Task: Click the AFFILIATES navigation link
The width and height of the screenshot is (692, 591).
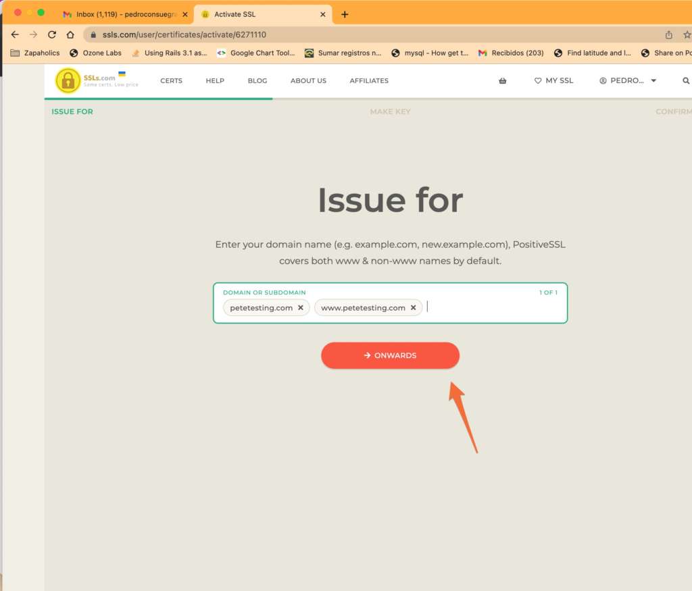Action: tap(369, 80)
